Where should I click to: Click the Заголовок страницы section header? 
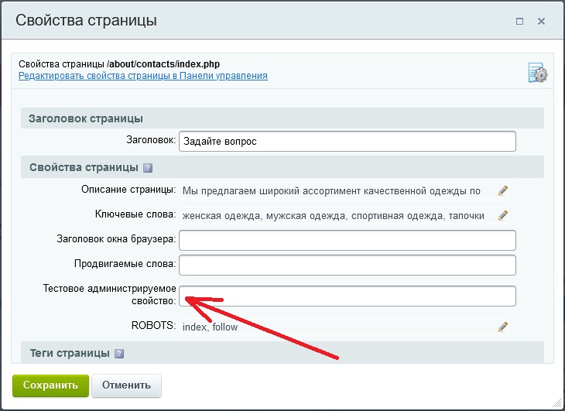[x=282, y=118]
